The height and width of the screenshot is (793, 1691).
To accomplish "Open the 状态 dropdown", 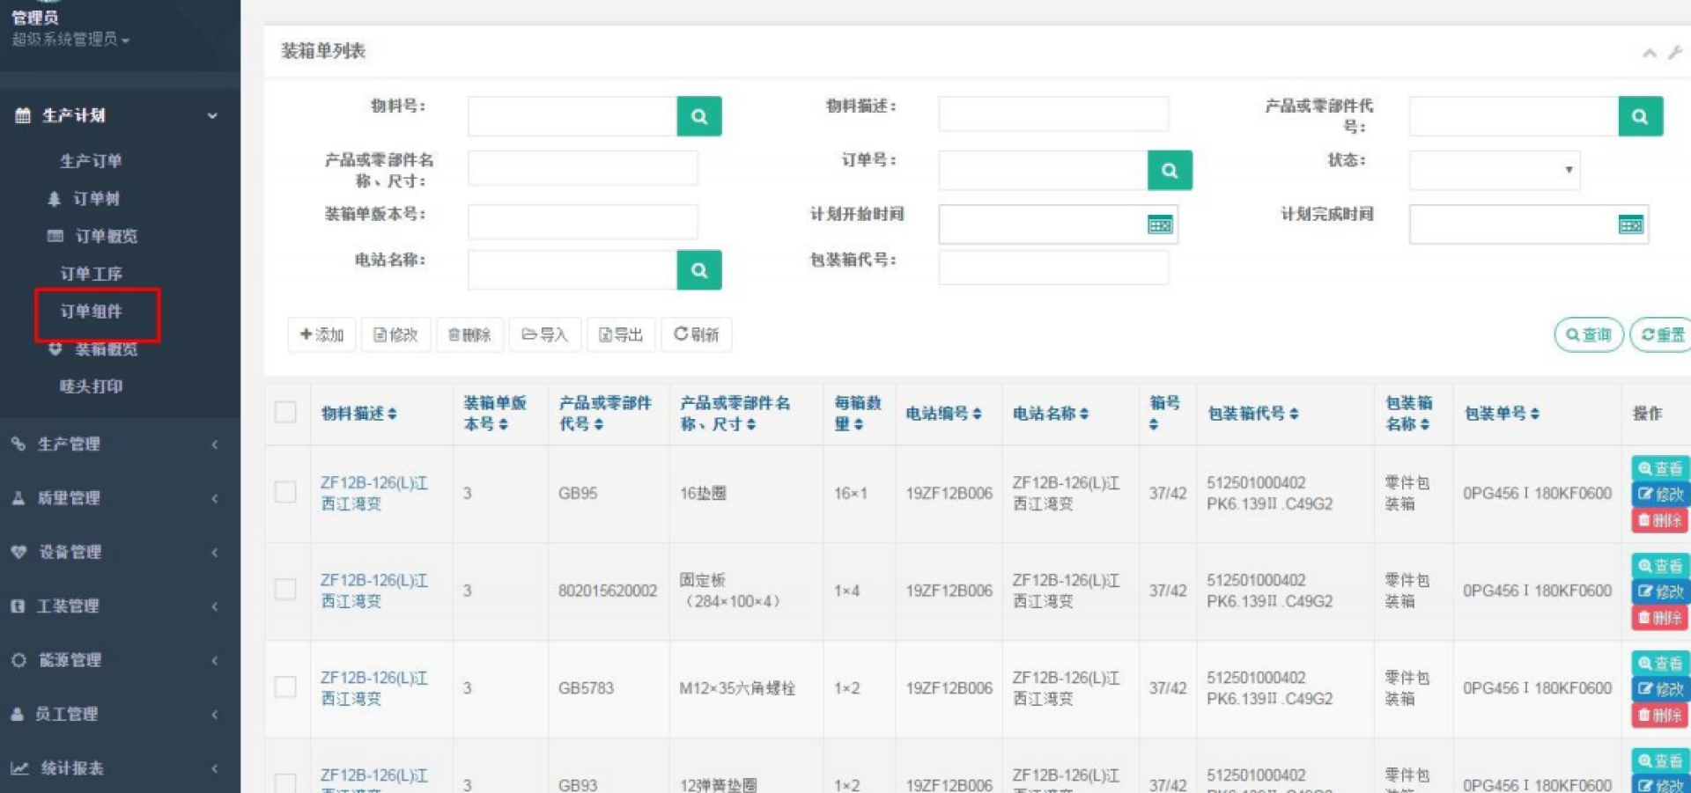I will (1494, 171).
